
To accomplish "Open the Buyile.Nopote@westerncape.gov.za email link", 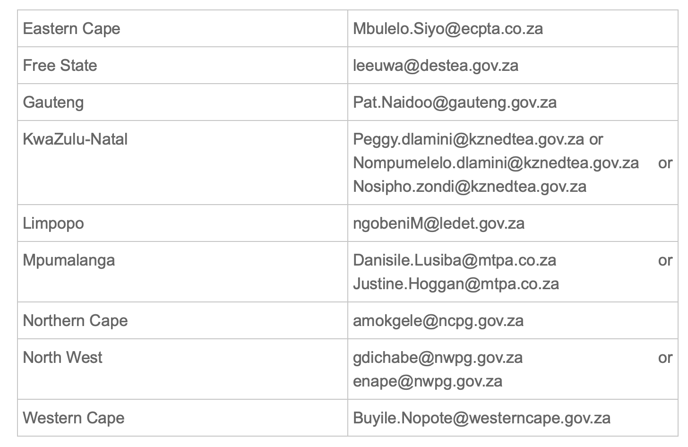I will tap(482, 418).
